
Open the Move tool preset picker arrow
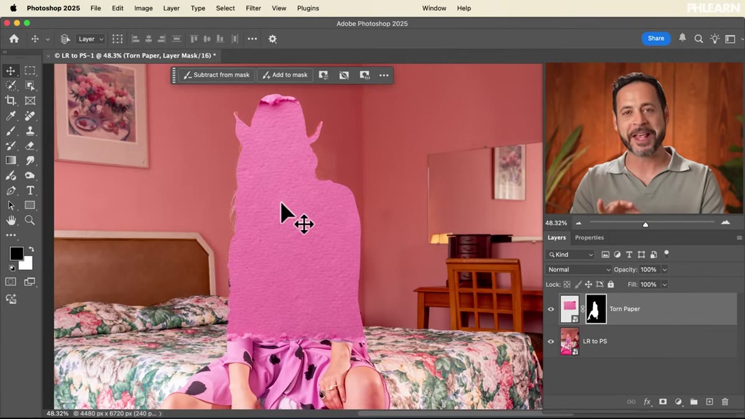click(x=48, y=39)
